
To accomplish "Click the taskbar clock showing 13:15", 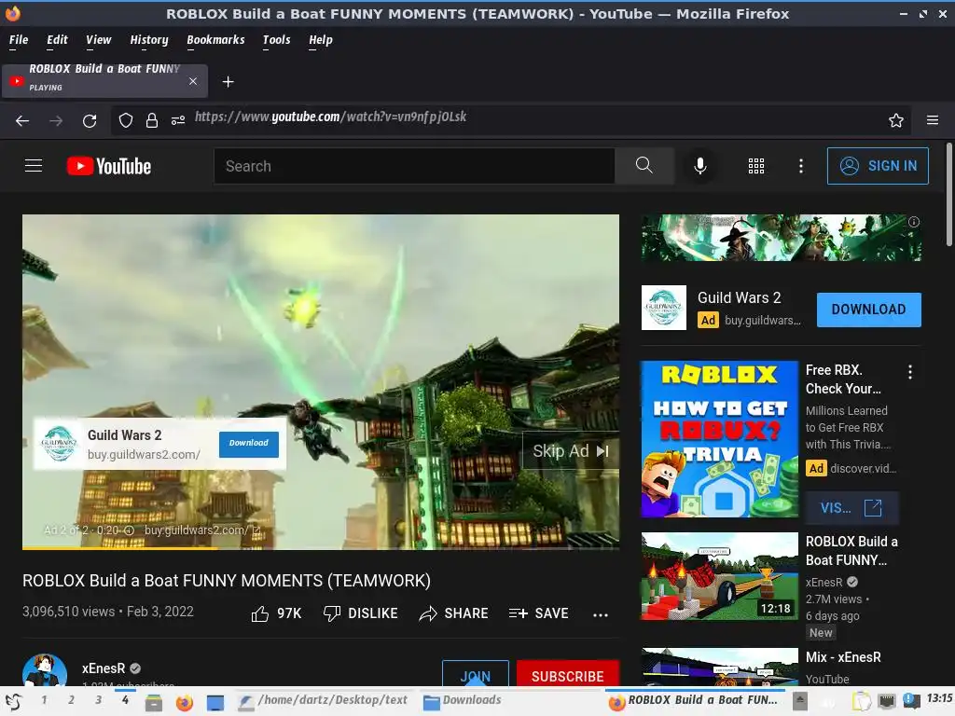I will 939,698.
